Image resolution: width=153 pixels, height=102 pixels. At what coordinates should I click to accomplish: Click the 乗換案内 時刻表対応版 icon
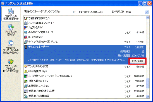[x=26, y=91]
